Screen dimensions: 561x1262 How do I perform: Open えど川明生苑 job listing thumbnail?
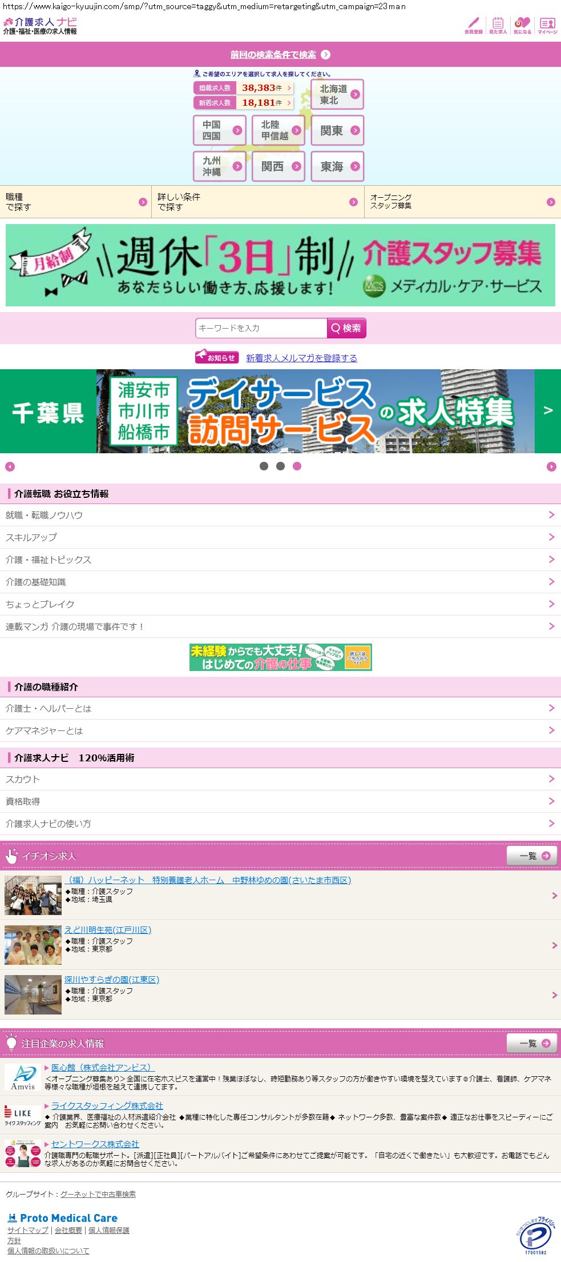[33, 945]
